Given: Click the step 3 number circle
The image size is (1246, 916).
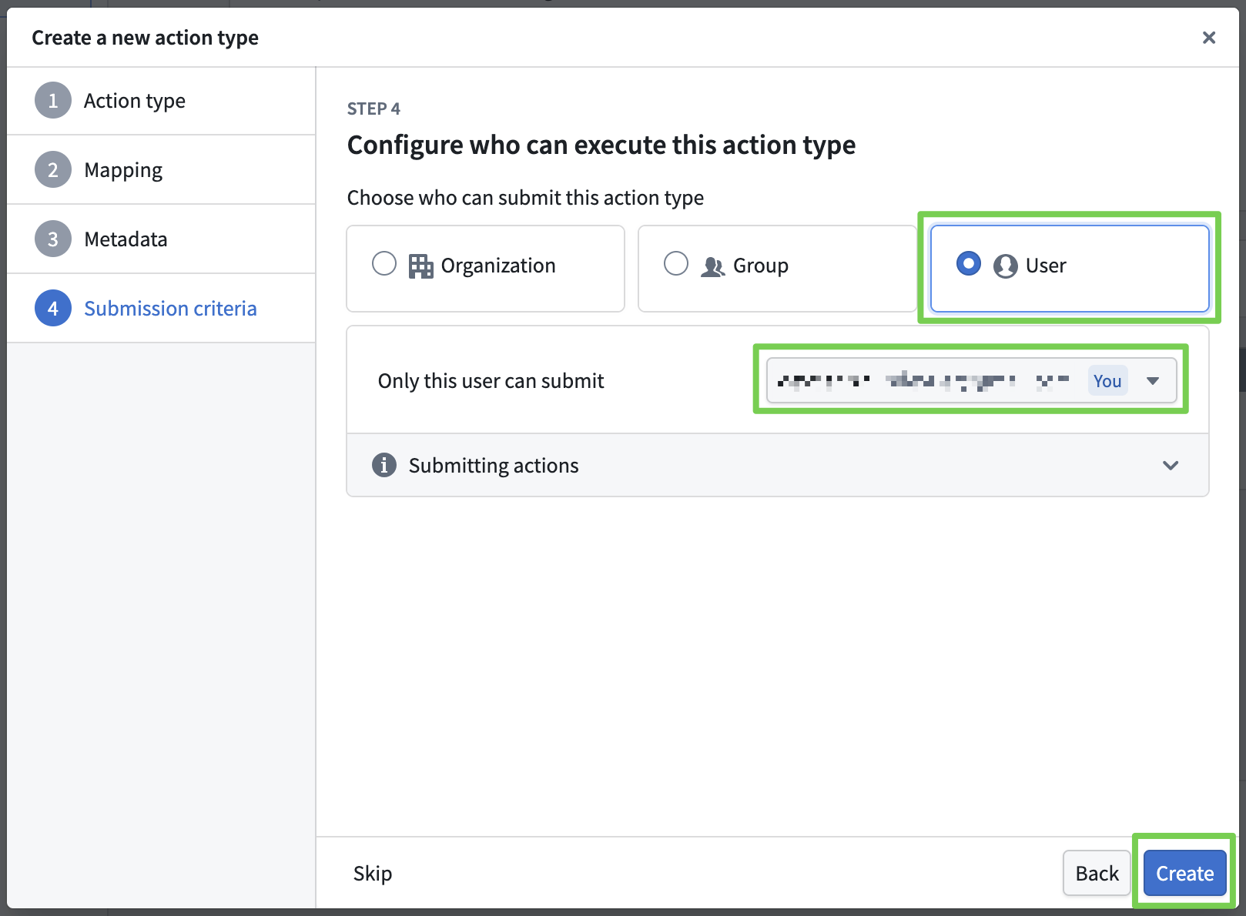Looking at the screenshot, I should (x=53, y=239).
